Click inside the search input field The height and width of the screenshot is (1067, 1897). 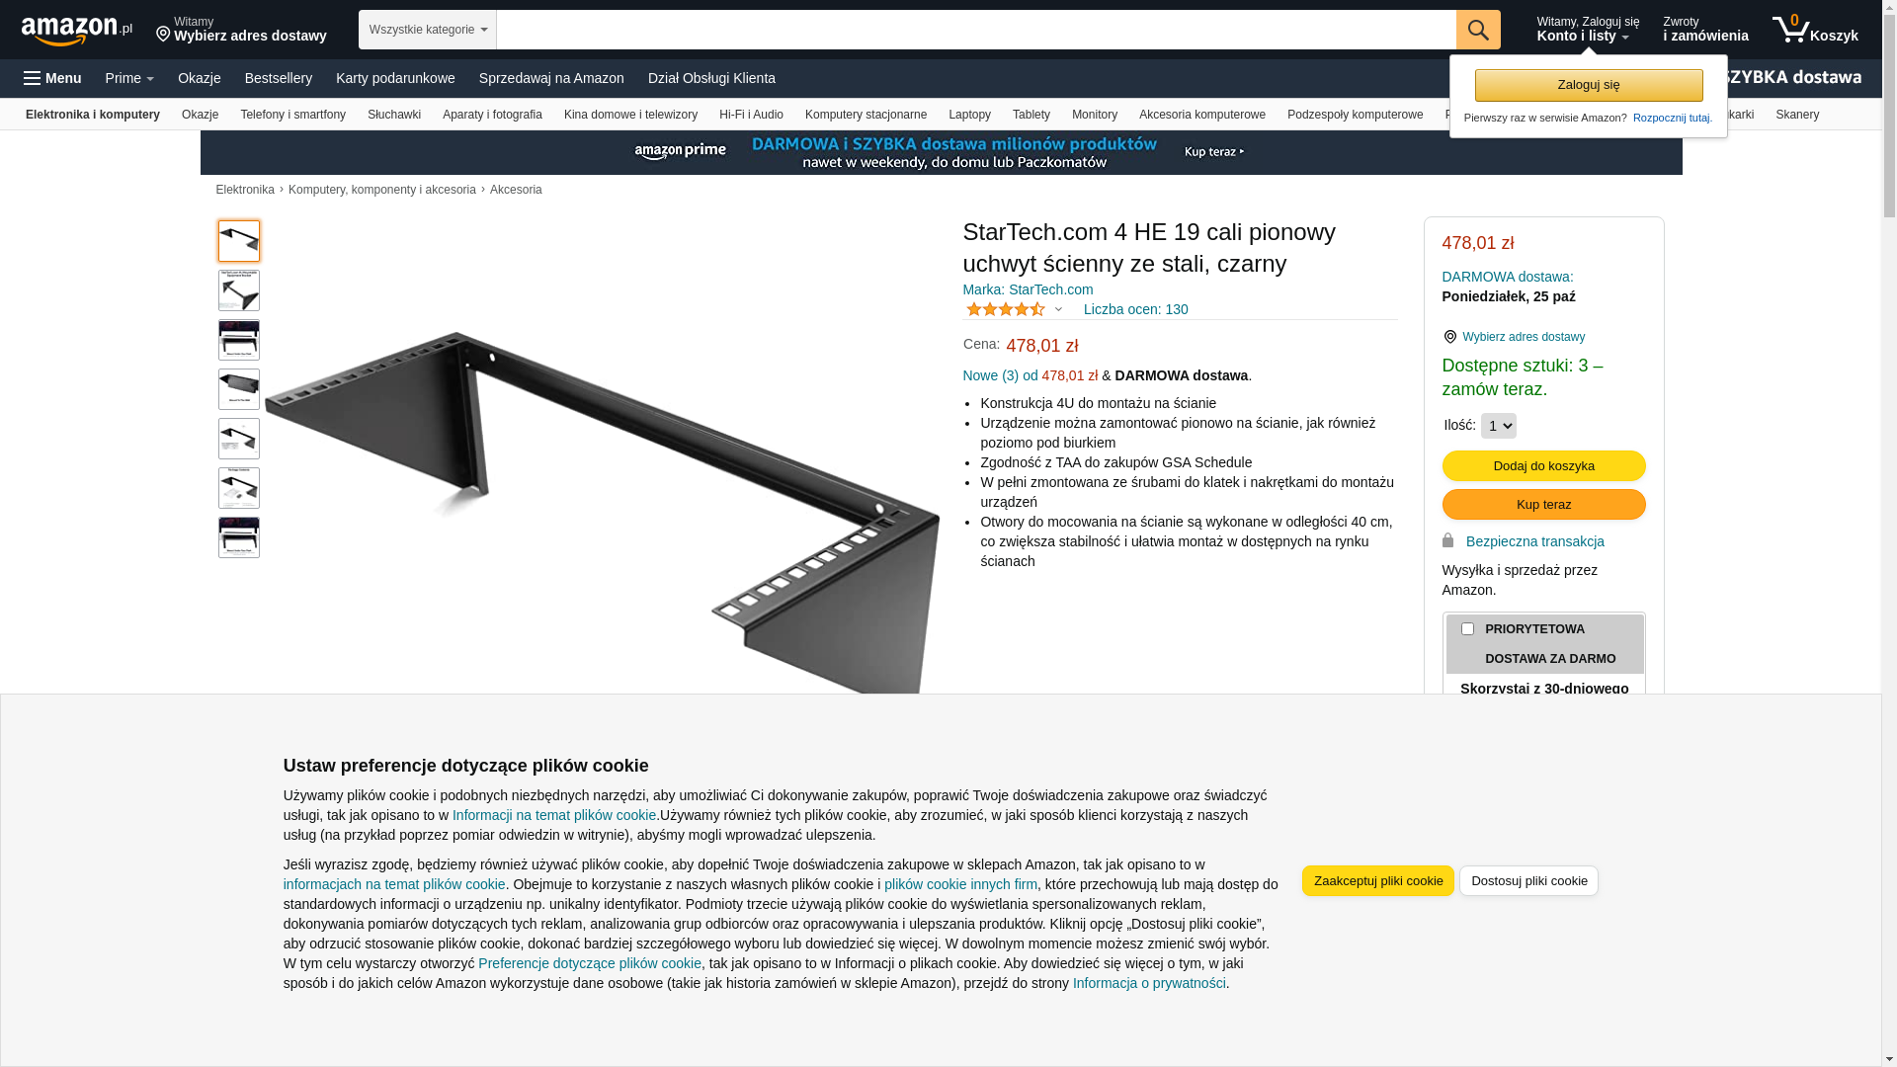pos(976,30)
